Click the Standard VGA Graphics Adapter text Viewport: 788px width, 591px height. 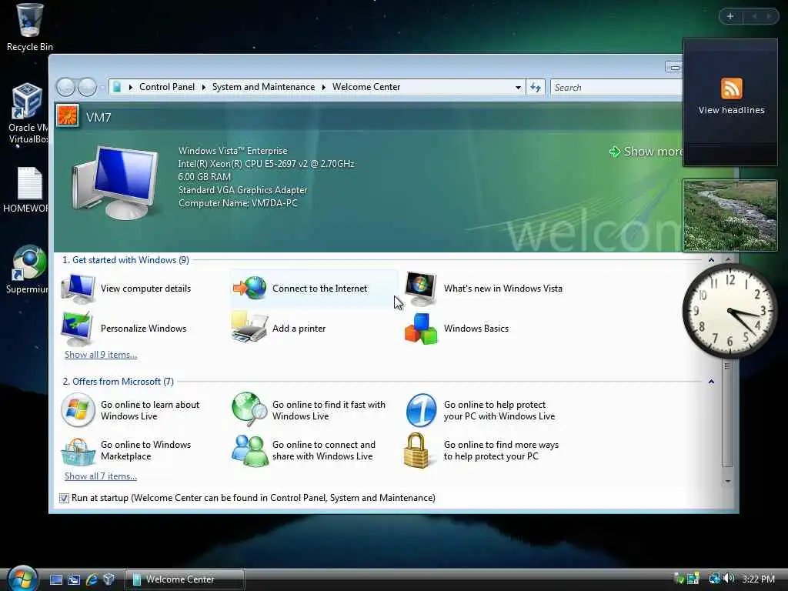[x=242, y=190]
